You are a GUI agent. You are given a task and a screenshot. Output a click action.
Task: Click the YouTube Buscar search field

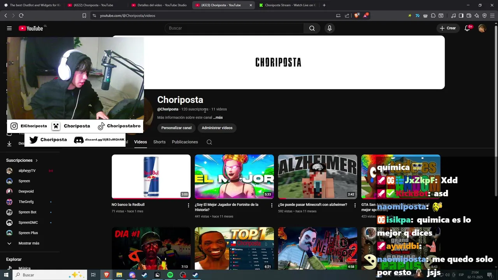[234, 28]
